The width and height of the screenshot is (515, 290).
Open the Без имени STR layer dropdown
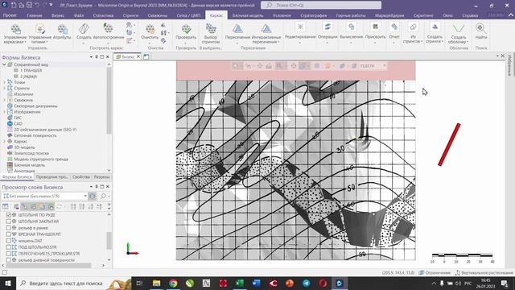click(85, 196)
